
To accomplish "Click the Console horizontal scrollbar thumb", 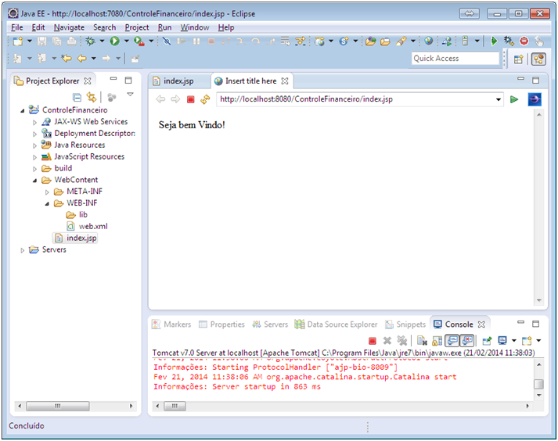I will 175,406.
